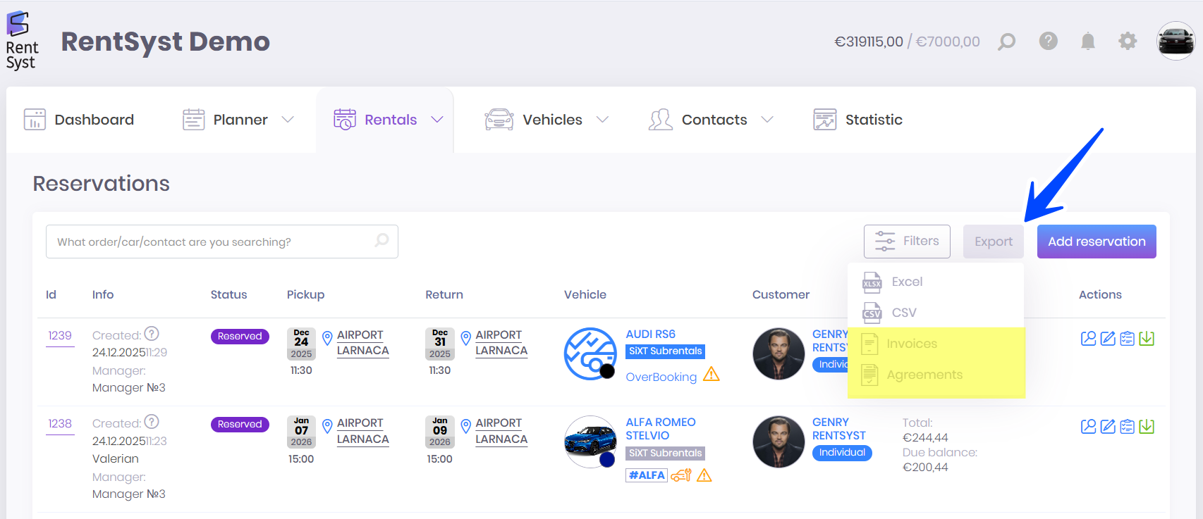Open the settings gear icon

point(1128,42)
